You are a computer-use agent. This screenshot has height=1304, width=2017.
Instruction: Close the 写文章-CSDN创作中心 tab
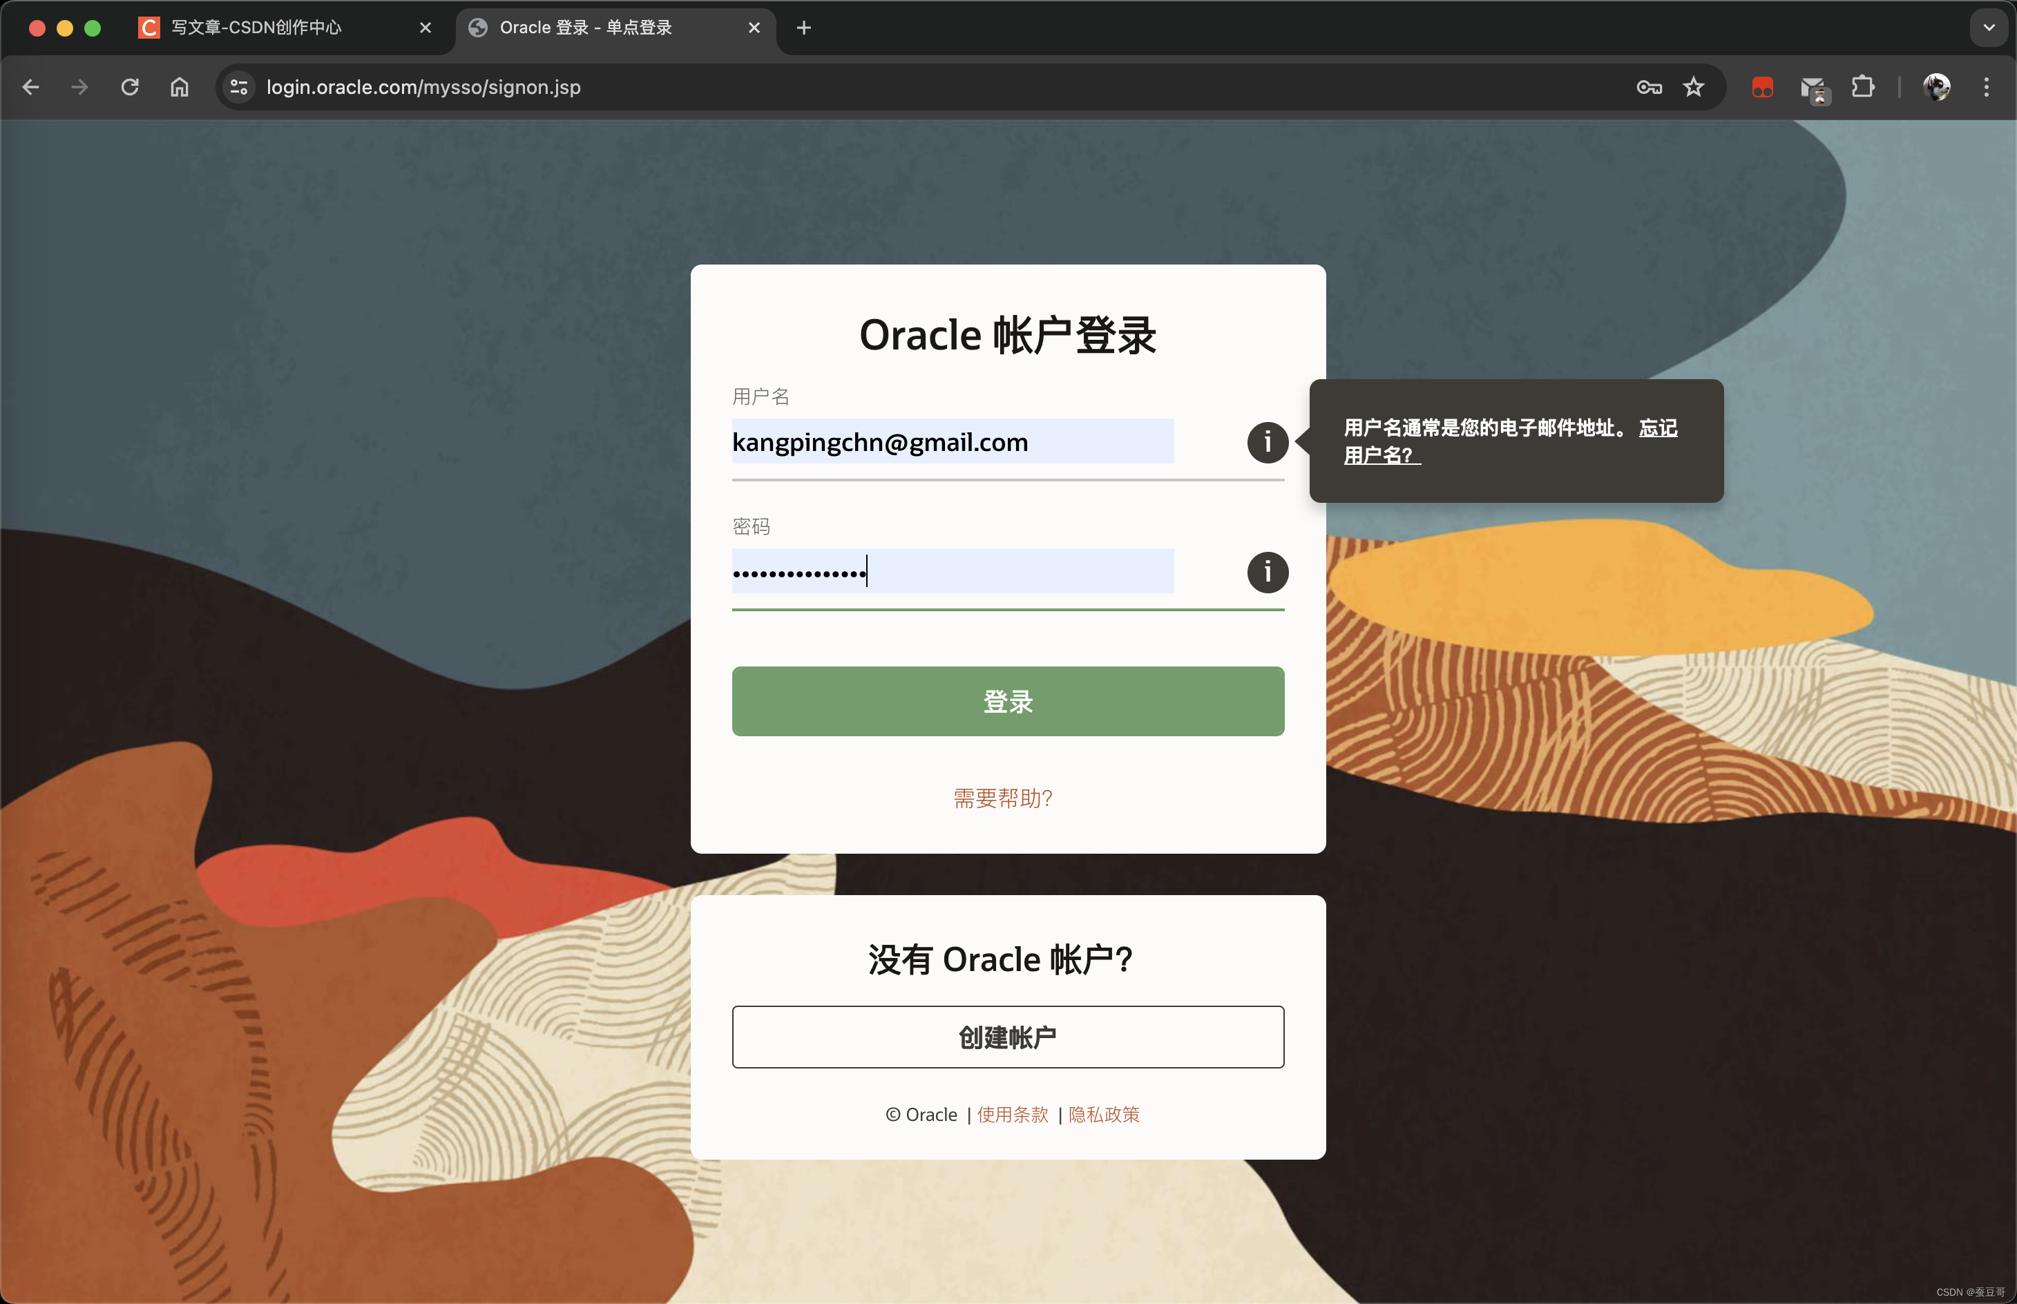tap(425, 28)
